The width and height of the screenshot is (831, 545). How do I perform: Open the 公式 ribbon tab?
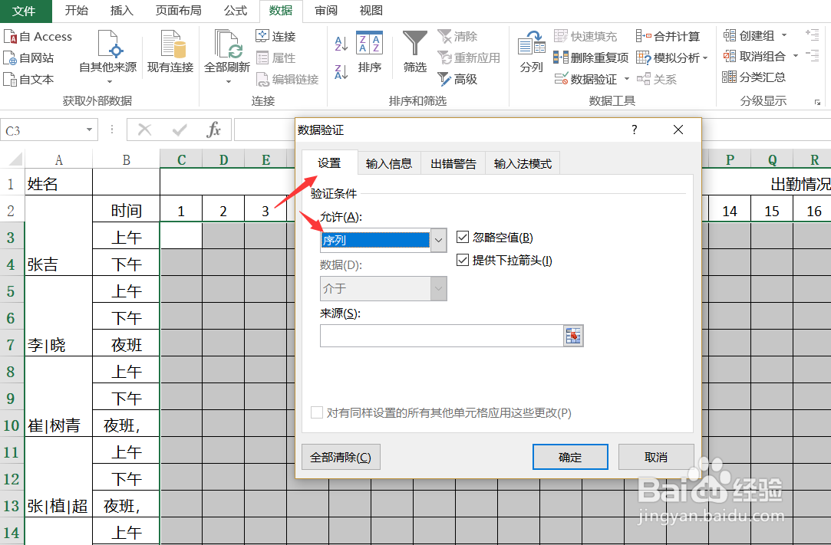[235, 11]
